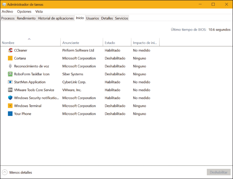Open the Archivo menu
Image resolution: width=233 pixels, height=179 pixels.
click(x=7, y=11)
